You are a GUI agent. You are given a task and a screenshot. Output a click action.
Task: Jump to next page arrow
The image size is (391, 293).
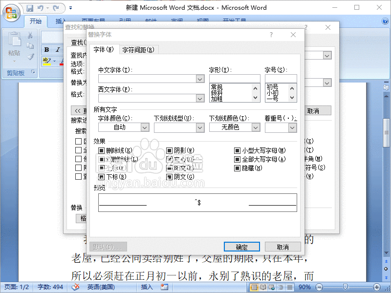386,277
